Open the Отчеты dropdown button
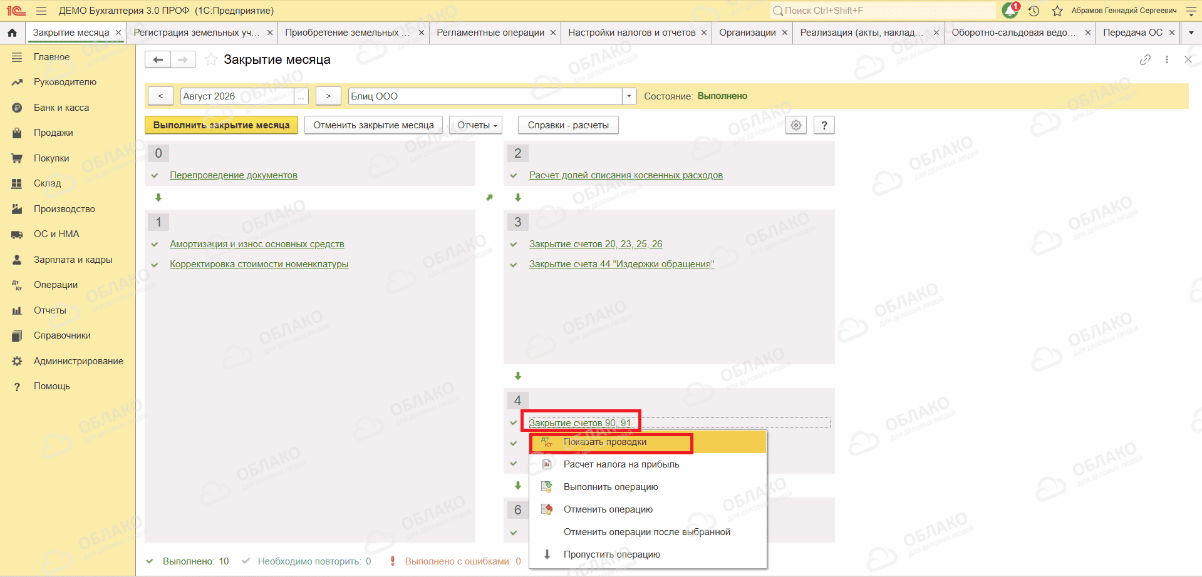 tap(477, 125)
